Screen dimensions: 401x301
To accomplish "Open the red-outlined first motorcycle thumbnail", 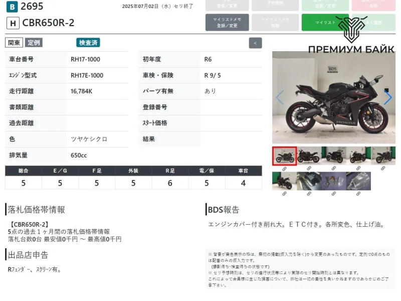I will [x=284, y=156].
